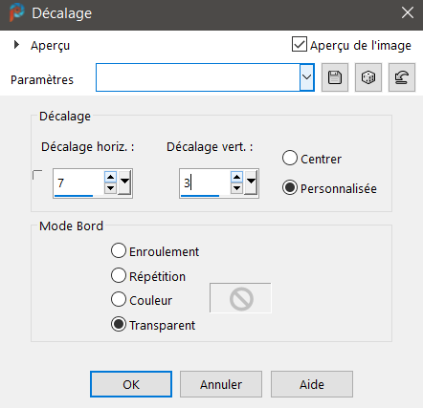Choose the Répétition edge mode
423x408 pixels.
(x=119, y=275)
